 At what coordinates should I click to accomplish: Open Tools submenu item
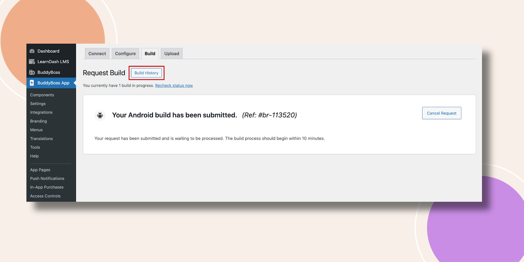[x=35, y=147]
